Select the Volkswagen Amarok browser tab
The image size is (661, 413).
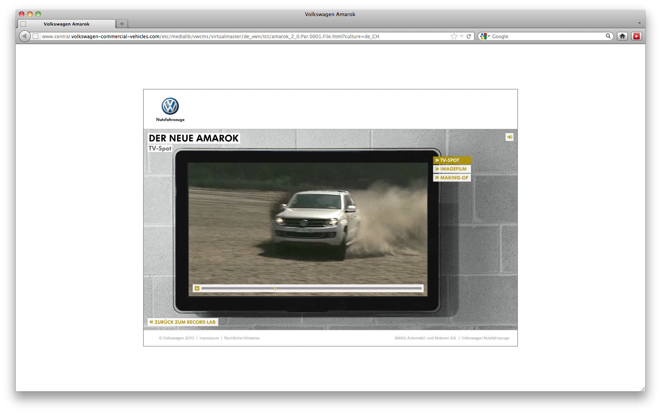tap(66, 24)
